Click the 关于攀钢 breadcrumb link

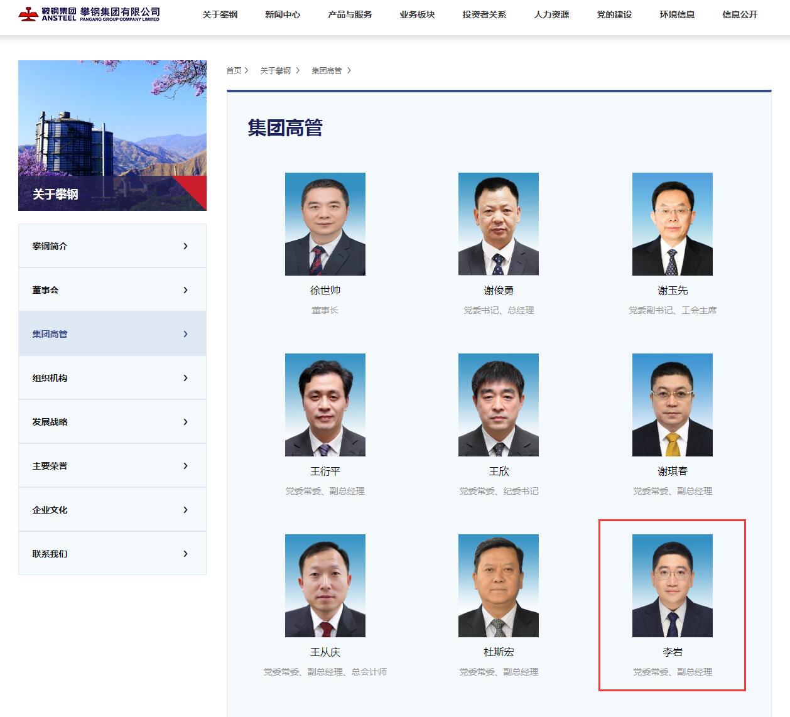(276, 71)
